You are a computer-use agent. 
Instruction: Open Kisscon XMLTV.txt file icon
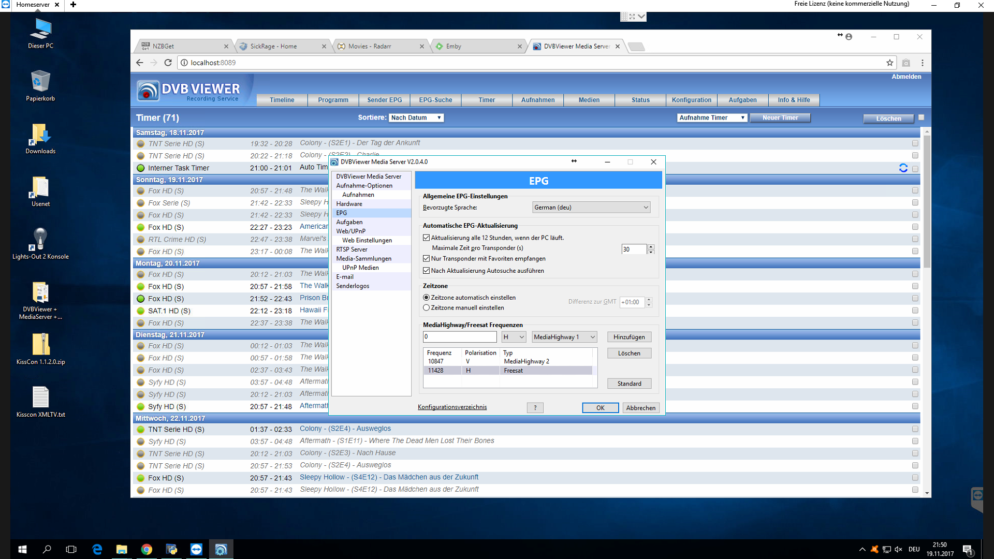pos(40,402)
